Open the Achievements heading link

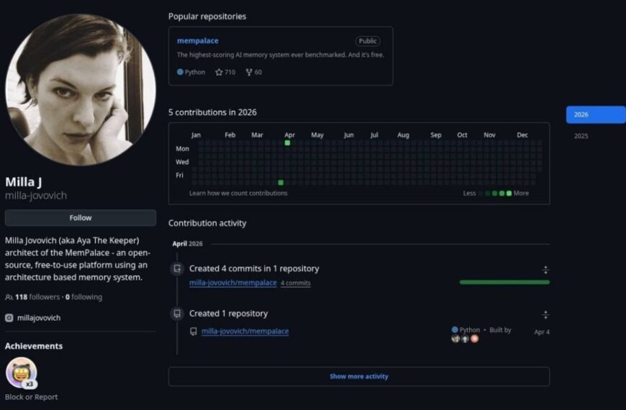(34, 346)
